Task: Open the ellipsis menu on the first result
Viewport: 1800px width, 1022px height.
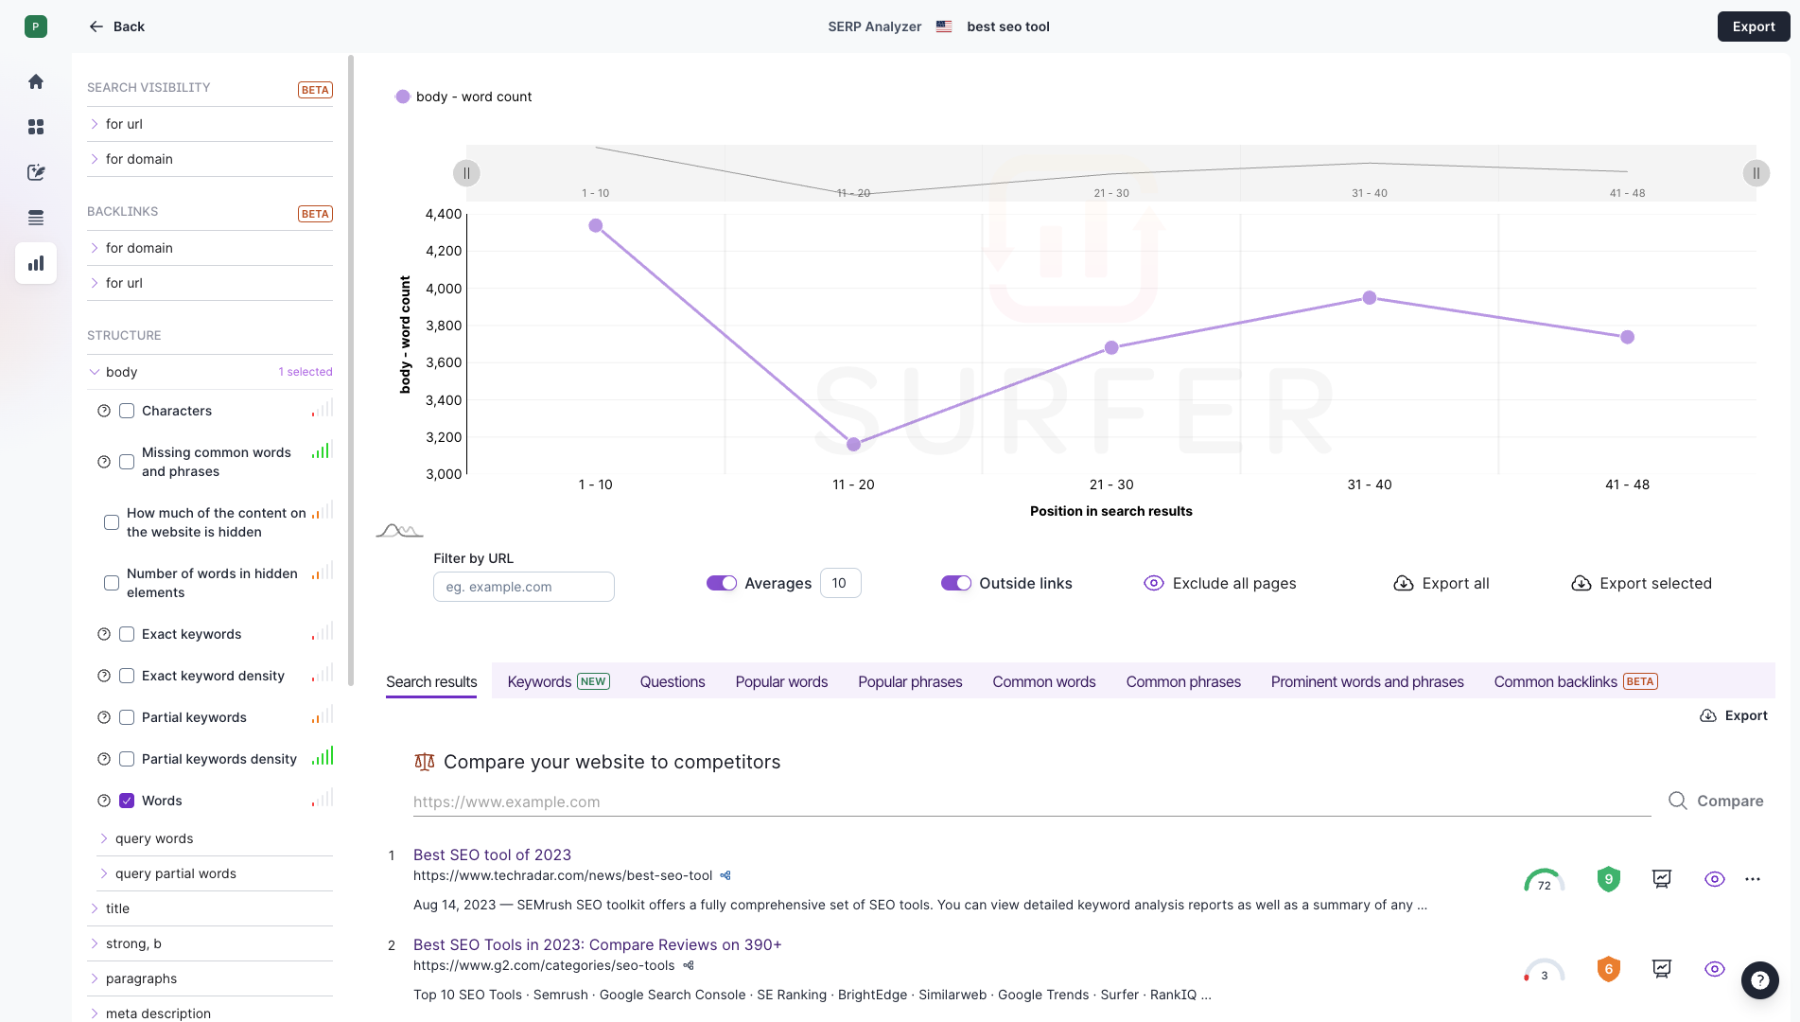Action: click(1753, 878)
